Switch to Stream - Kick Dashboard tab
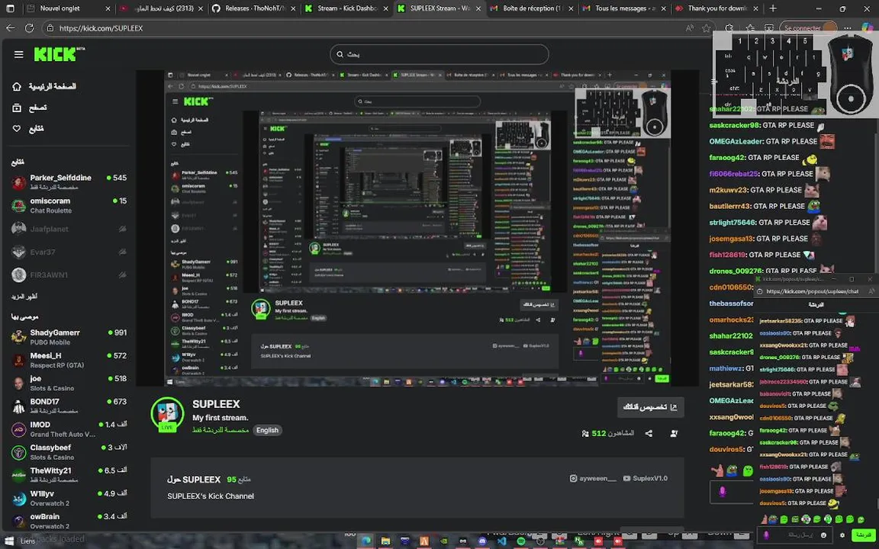 (x=346, y=8)
